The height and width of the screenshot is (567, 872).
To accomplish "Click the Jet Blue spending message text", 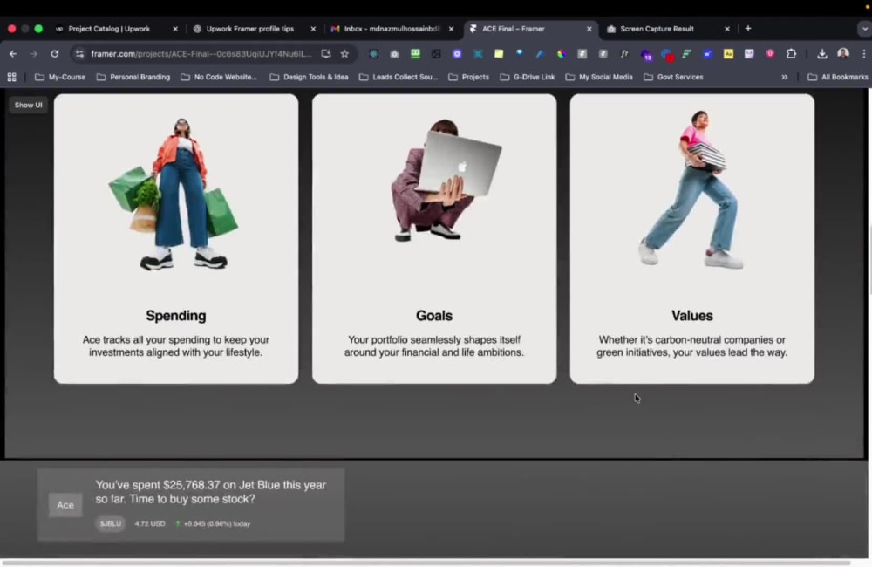I will [210, 492].
